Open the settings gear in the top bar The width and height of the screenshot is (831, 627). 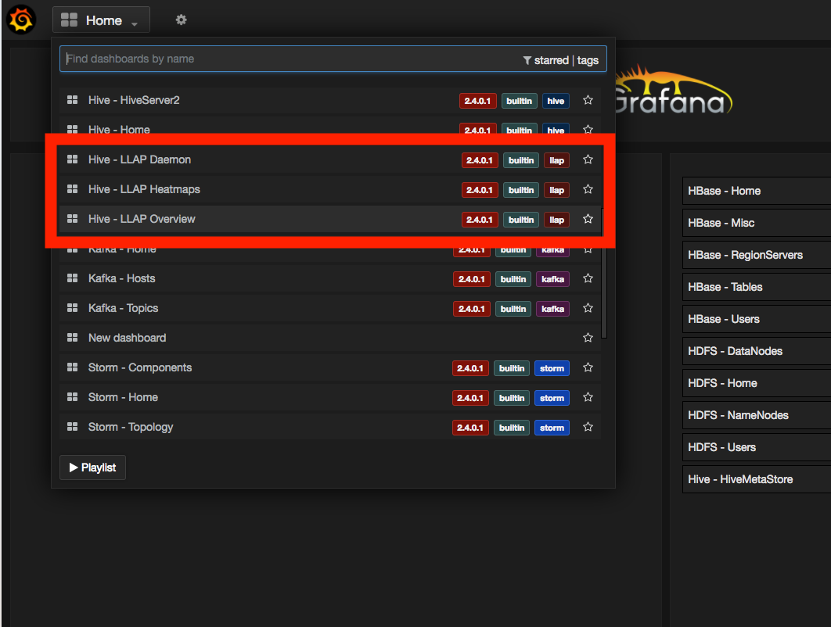pos(181,20)
